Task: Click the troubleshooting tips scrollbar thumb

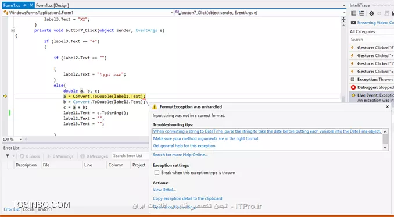Action: coord(385,139)
